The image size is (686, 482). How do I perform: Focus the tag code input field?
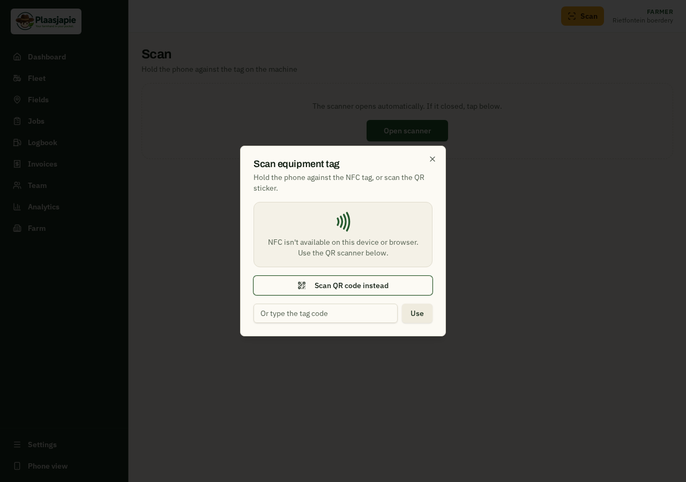click(325, 313)
